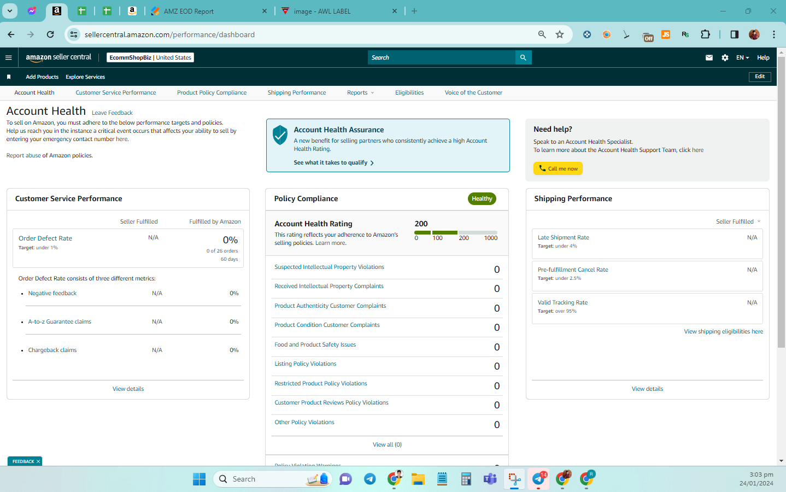Viewport: 786px width, 492px height.
Task: Open A-to-z Guarantee claims link
Action: click(60, 322)
